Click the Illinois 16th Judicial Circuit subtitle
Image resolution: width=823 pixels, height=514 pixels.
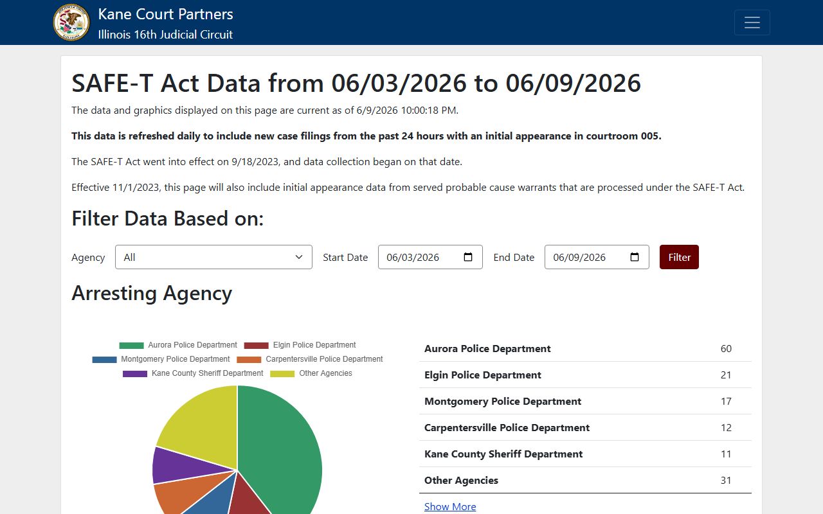click(165, 35)
